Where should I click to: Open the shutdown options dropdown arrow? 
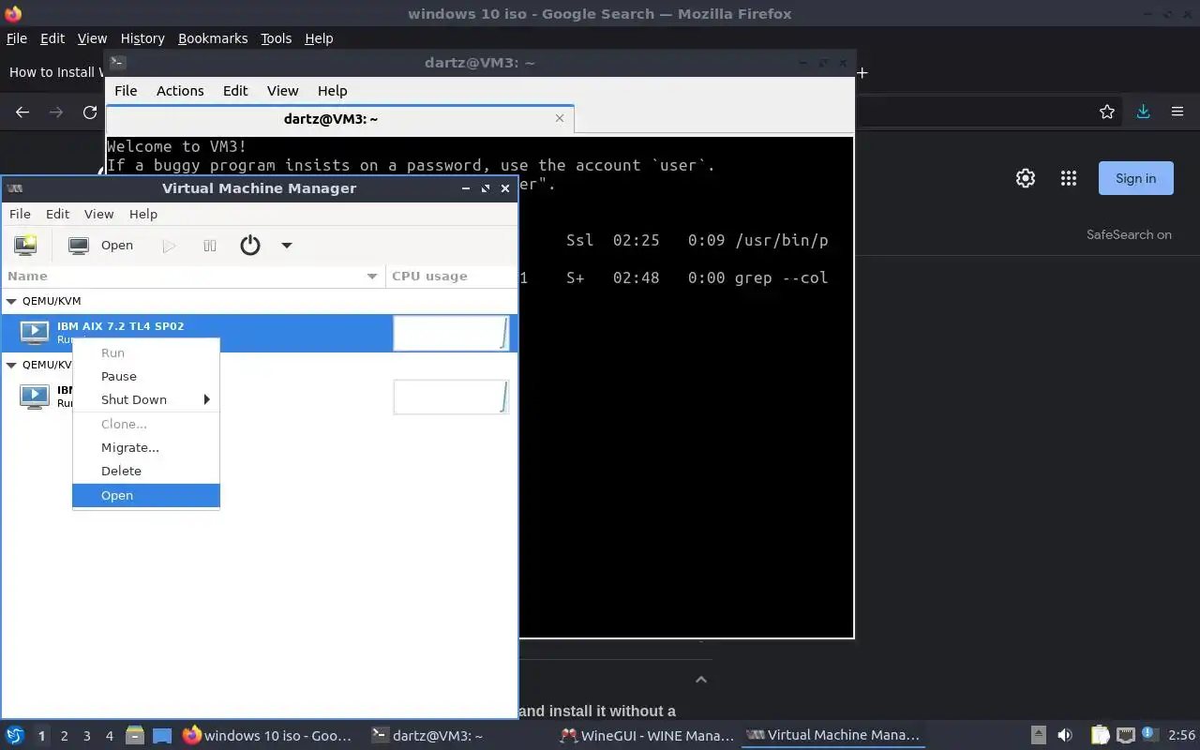tap(287, 246)
